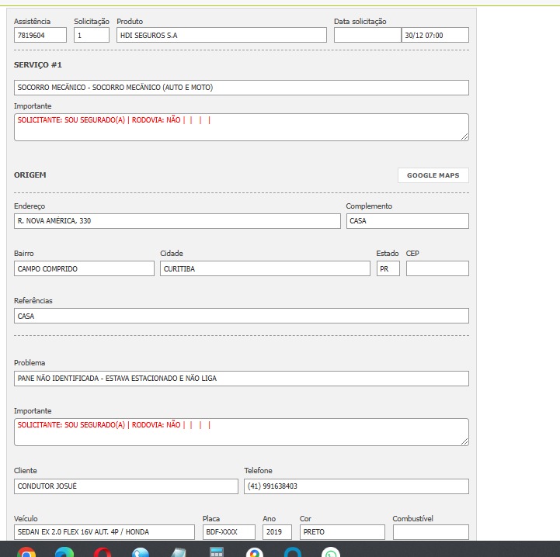Screen dimensions: 560x557
Task: Click the Cor field PRETO
Action: 343,532
